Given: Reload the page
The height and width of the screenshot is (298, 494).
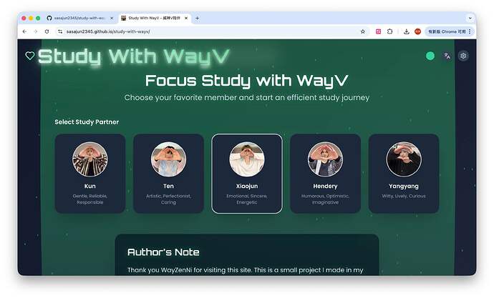Looking at the screenshot, I should [47, 31].
